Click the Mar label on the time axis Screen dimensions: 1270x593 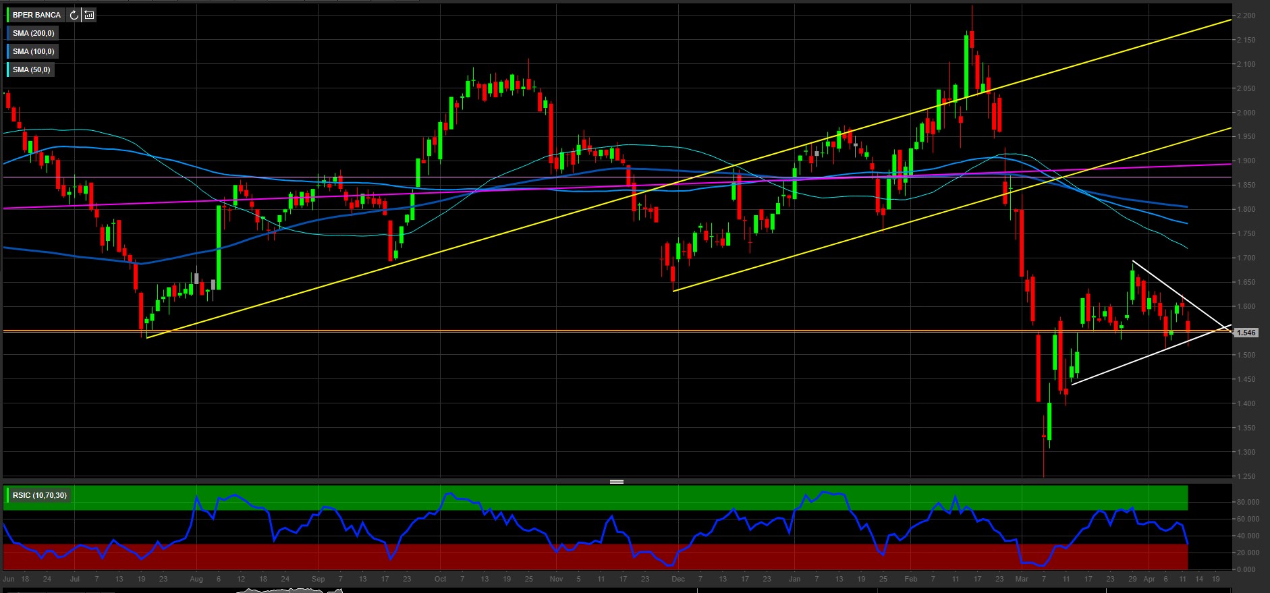click(x=1022, y=579)
